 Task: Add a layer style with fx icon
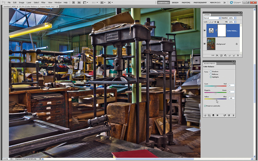click(217, 55)
